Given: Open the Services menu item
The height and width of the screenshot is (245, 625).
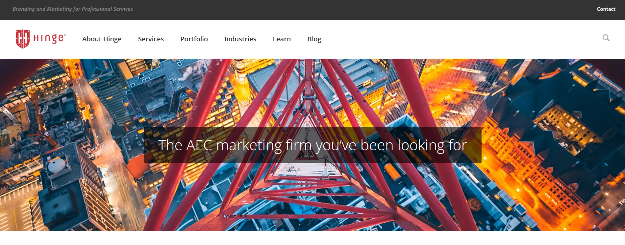Looking at the screenshot, I should [x=151, y=39].
